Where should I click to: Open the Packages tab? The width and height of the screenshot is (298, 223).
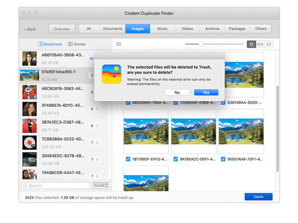(237, 29)
